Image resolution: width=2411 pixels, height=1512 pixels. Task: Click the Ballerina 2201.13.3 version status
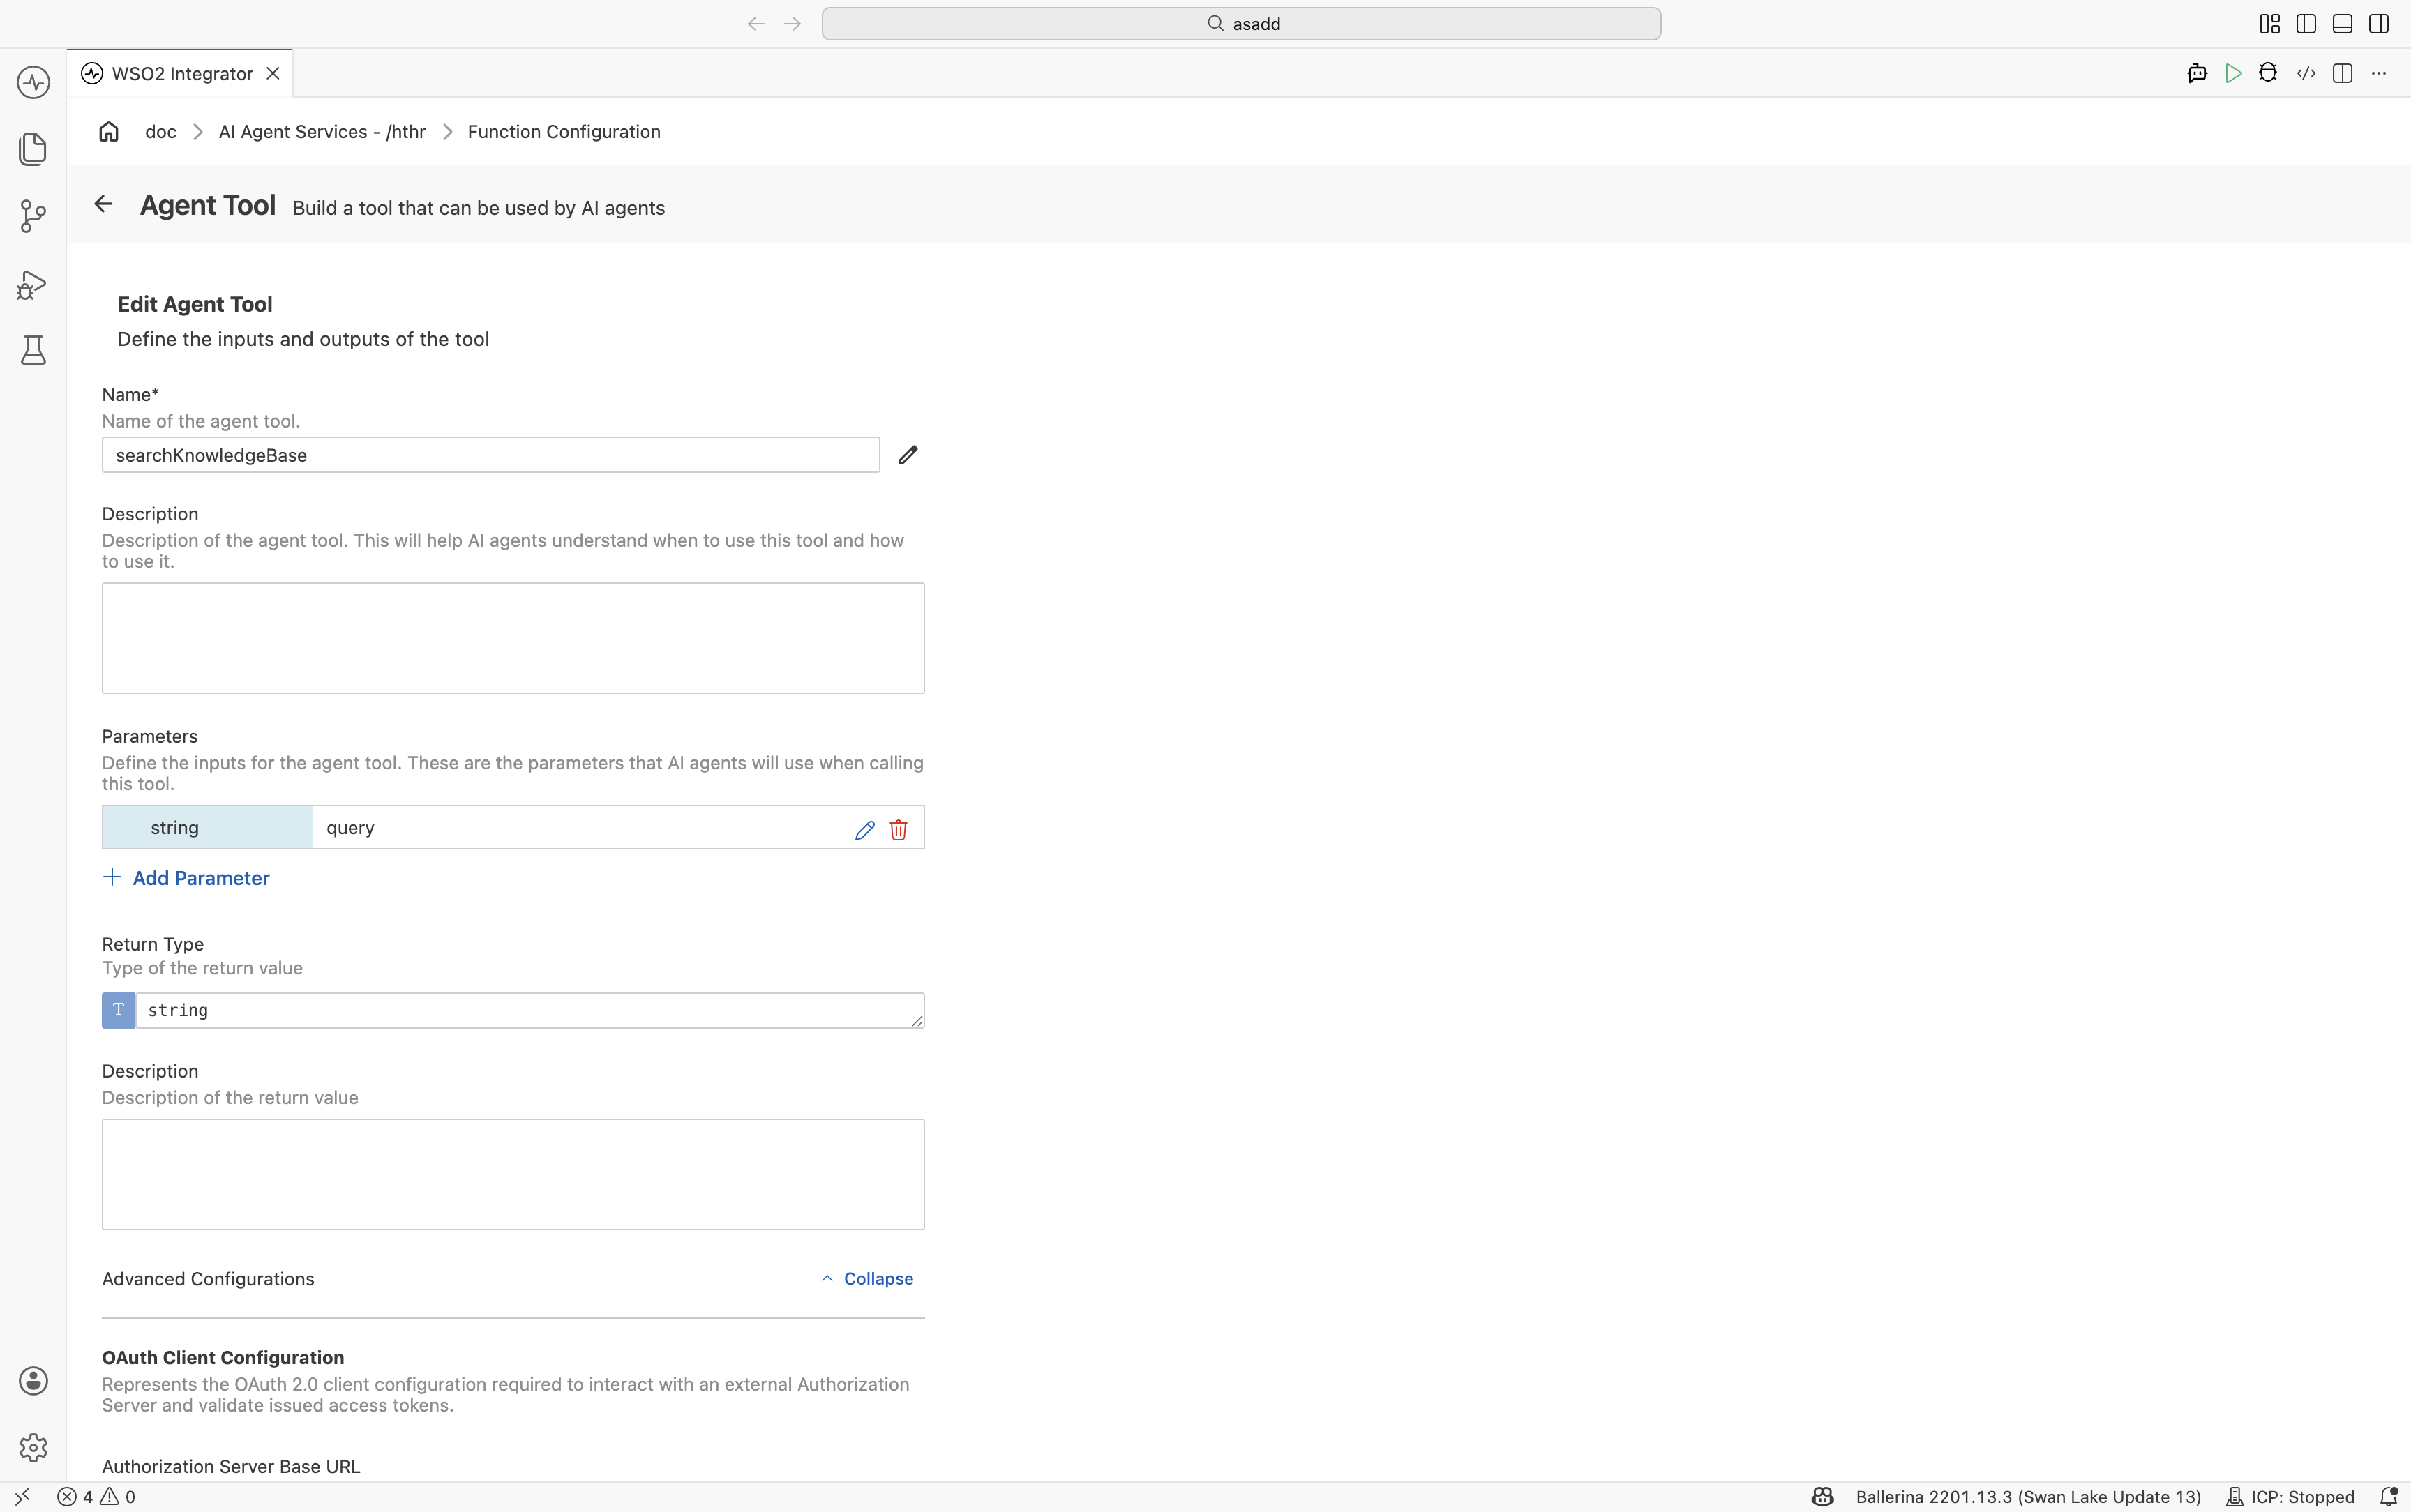(x=2028, y=1497)
